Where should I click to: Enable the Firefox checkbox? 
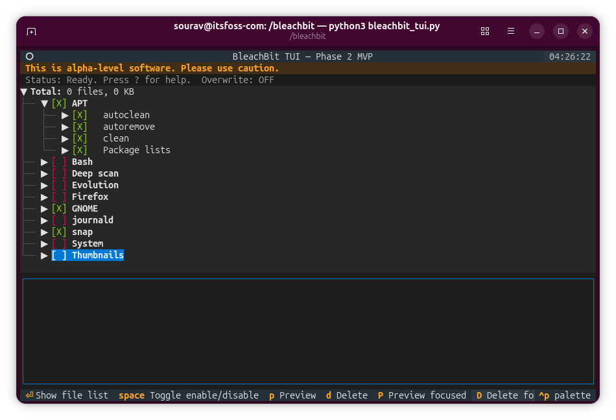pyautogui.click(x=59, y=197)
